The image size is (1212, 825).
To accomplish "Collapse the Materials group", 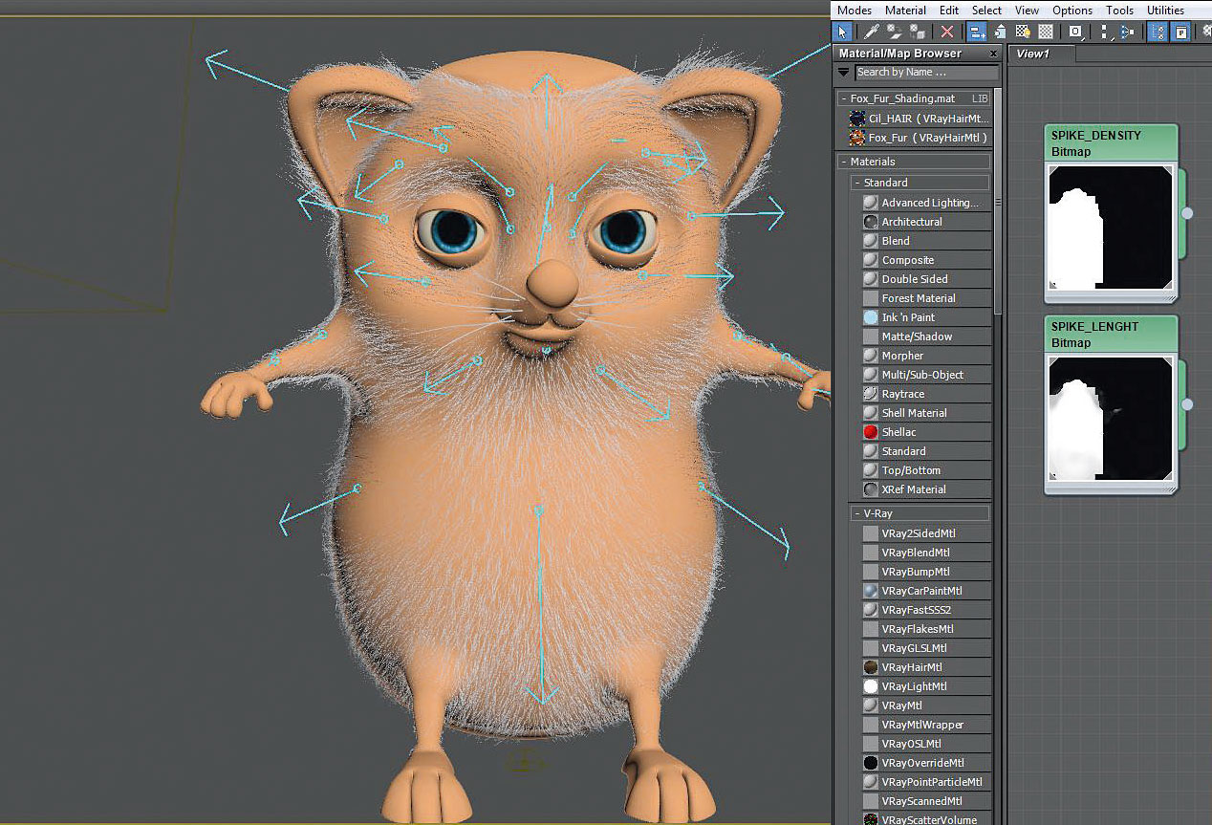I will 843,162.
